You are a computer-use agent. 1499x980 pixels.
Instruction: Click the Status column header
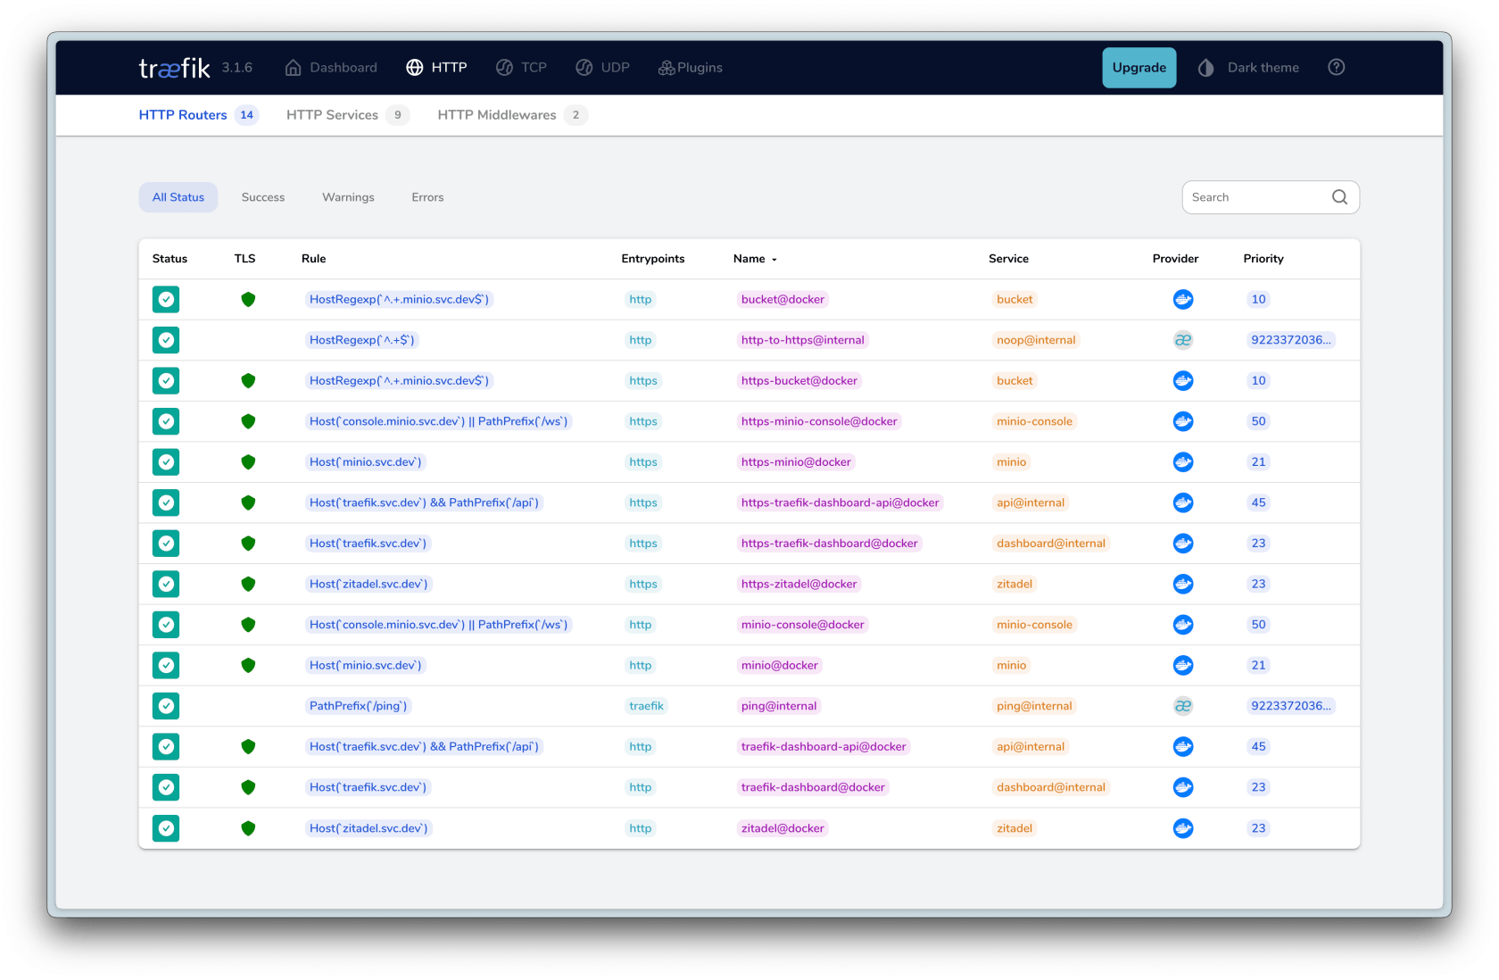pos(170,259)
